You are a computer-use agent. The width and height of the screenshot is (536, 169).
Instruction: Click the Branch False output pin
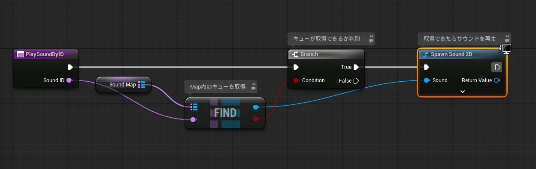point(356,81)
